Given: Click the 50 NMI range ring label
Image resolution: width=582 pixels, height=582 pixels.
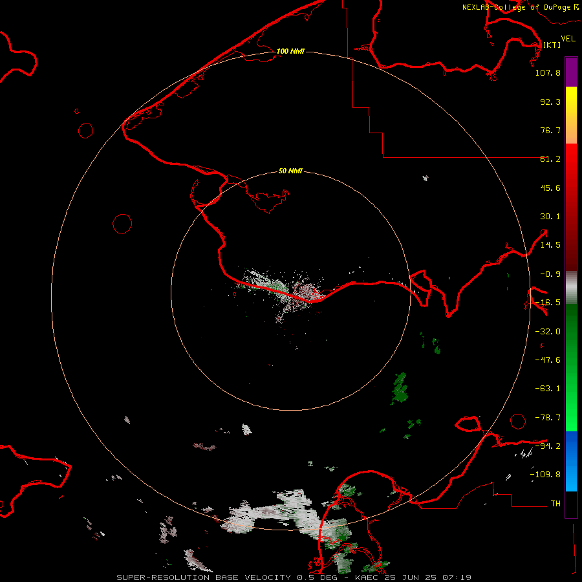Looking at the screenshot, I should click(290, 171).
